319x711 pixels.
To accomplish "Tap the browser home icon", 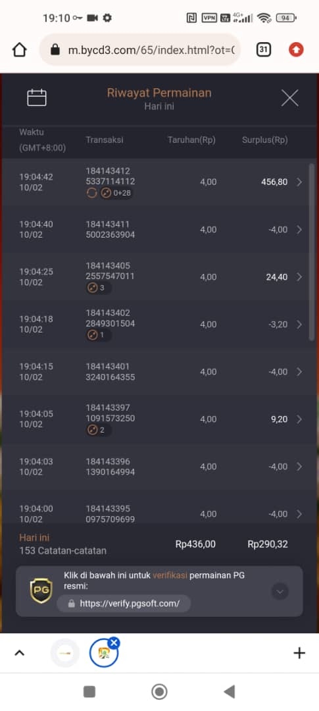I will [x=19, y=49].
